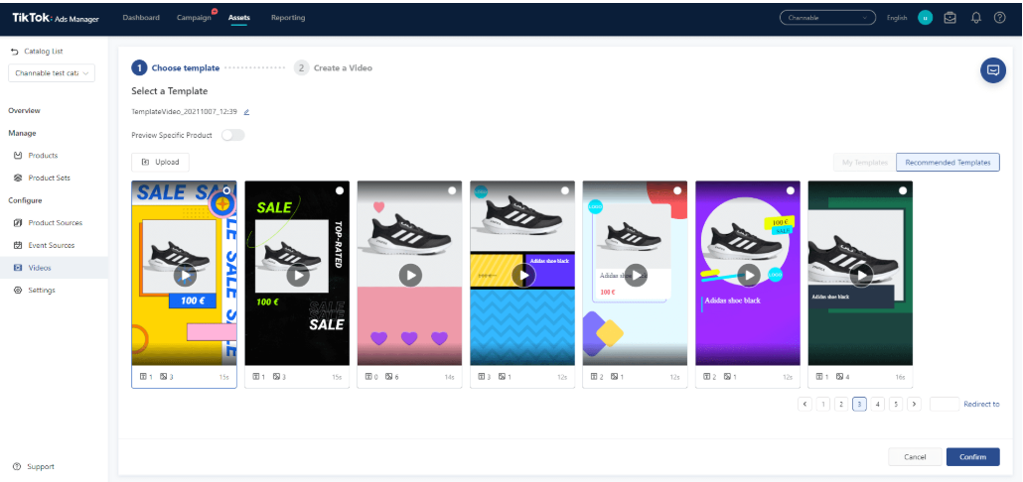This screenshot has width=1023, height=482.
Task: Switch to My Templates
Action: (x=865, y=163)
